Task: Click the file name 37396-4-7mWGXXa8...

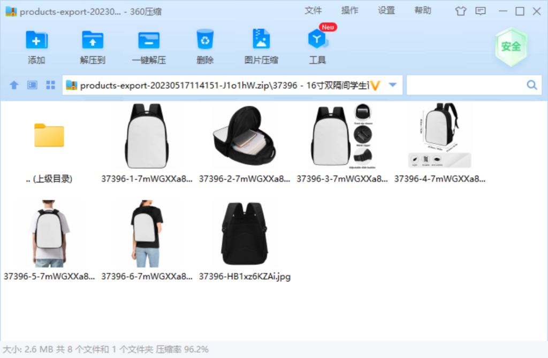Action: [440, 179]
